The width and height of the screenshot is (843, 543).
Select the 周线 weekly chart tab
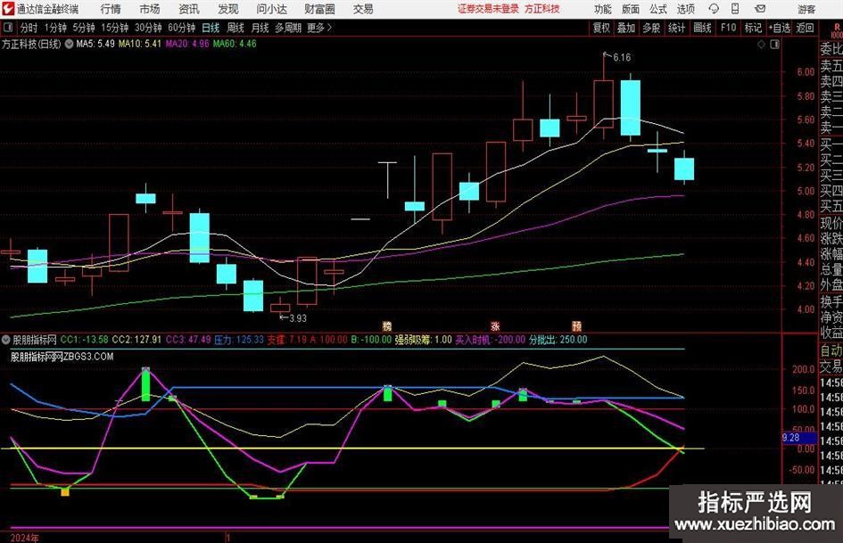[x=236, y=28]
